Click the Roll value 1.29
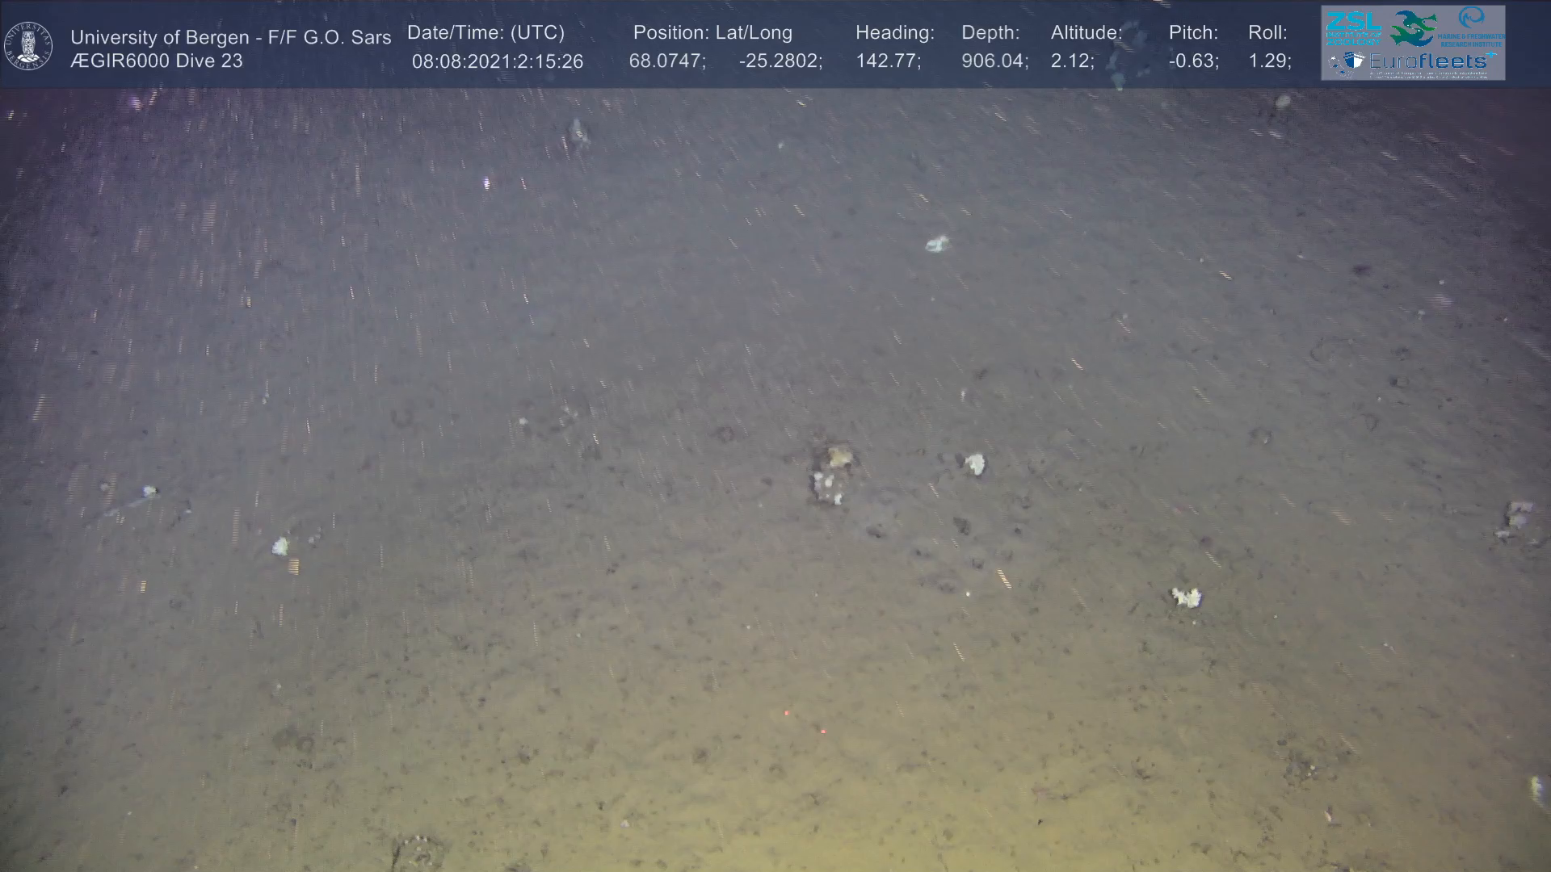The image size is (1551, 872). (1269, 61)
